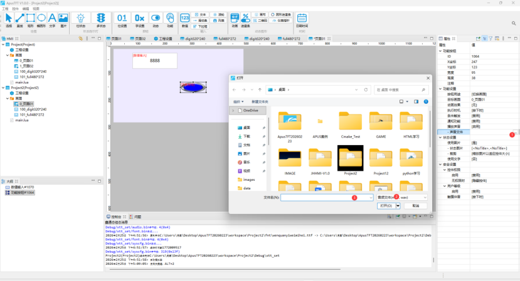Select the ellipse drawing tool
The width and height of the screenshot is (520, 281).
41,18
